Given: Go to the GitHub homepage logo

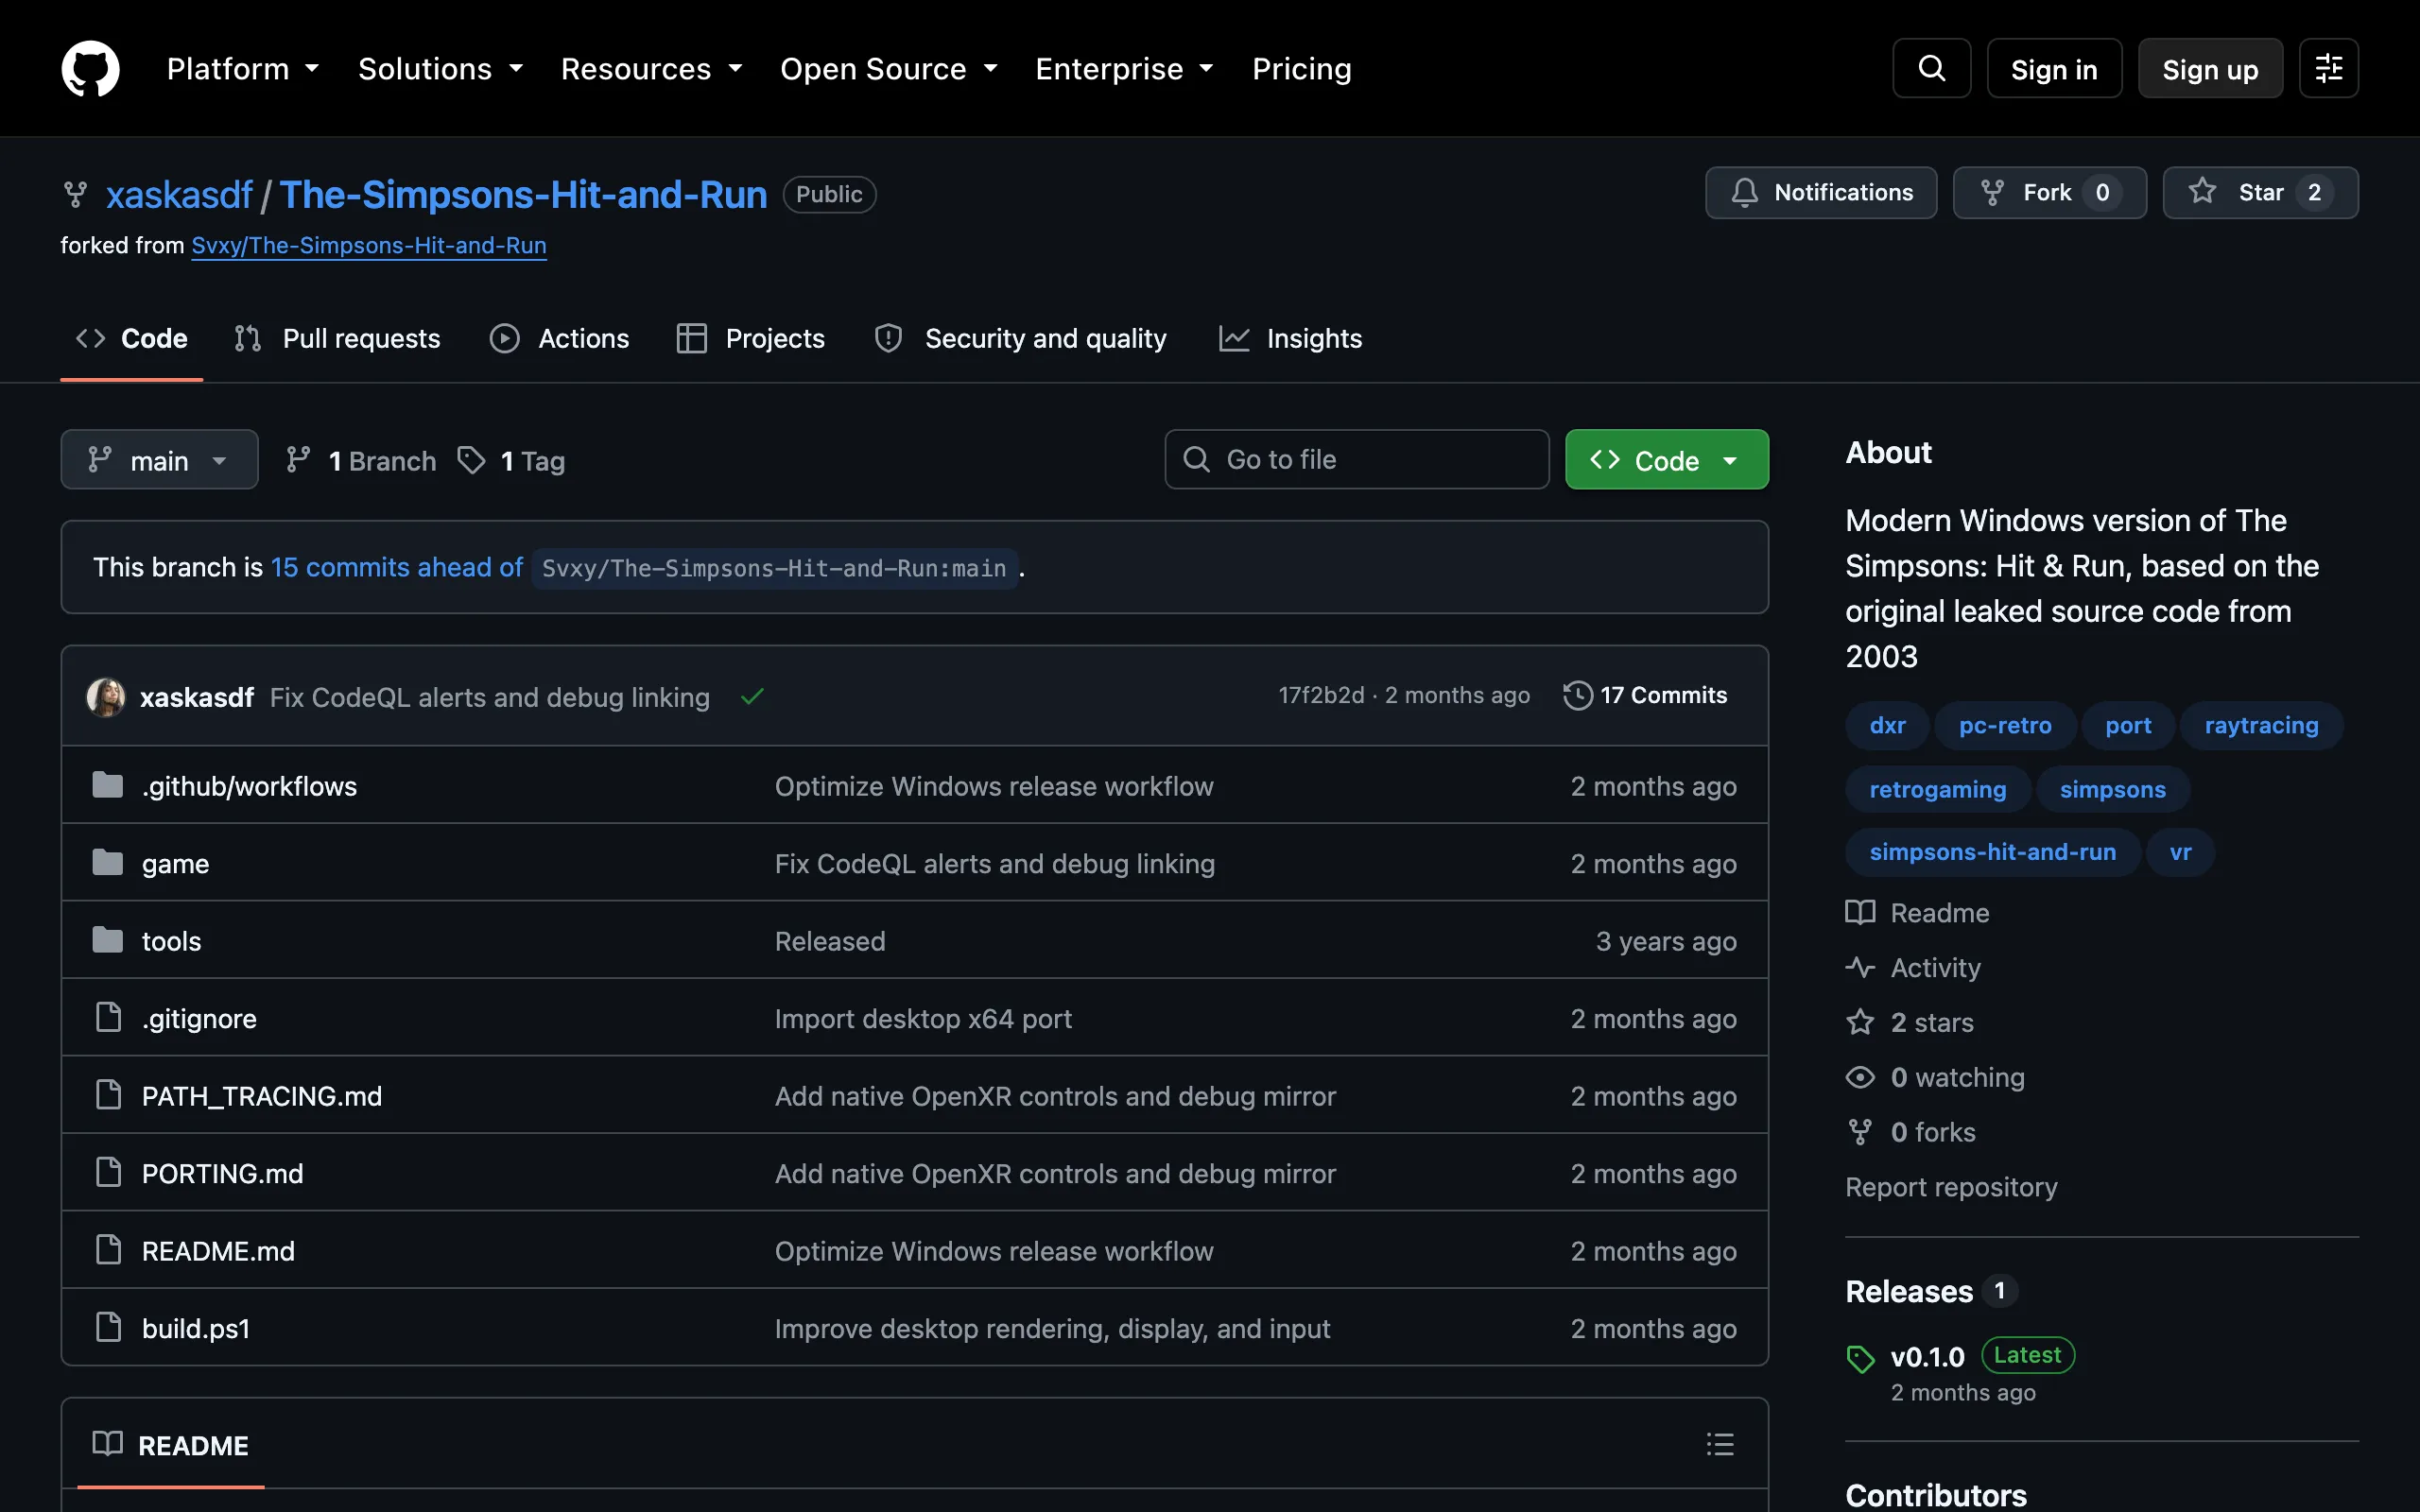Looking at the screenshot, I should [x=90, y=68].
